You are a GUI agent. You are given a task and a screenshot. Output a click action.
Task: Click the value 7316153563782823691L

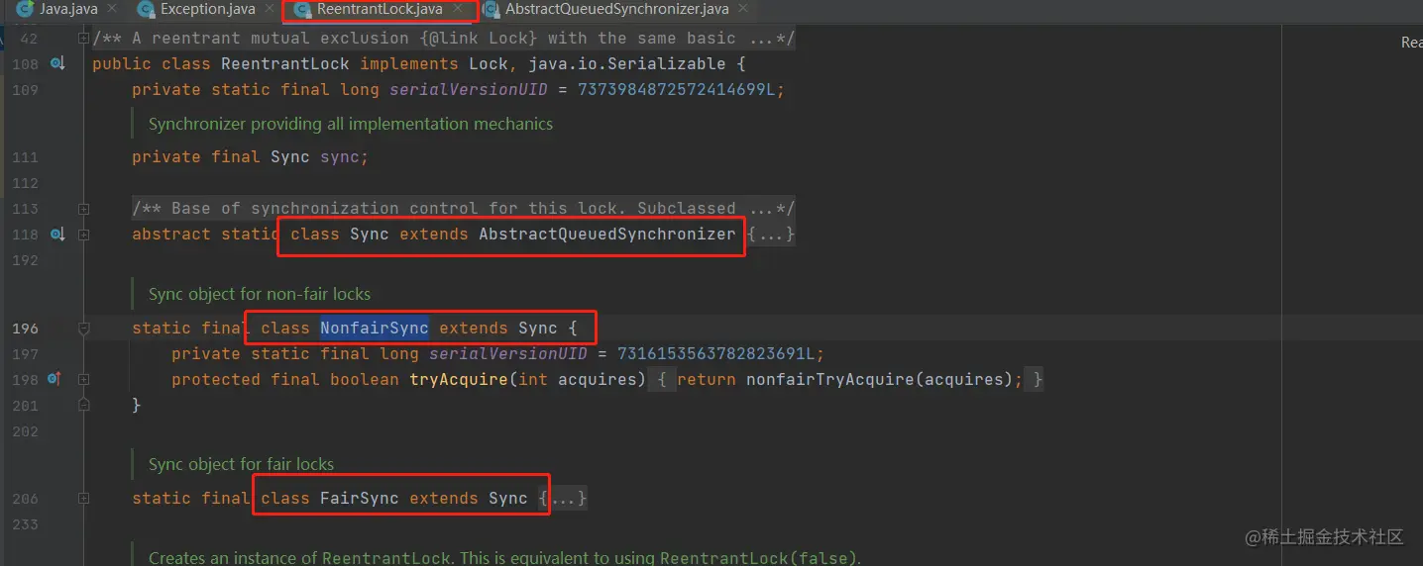(715, 353)
